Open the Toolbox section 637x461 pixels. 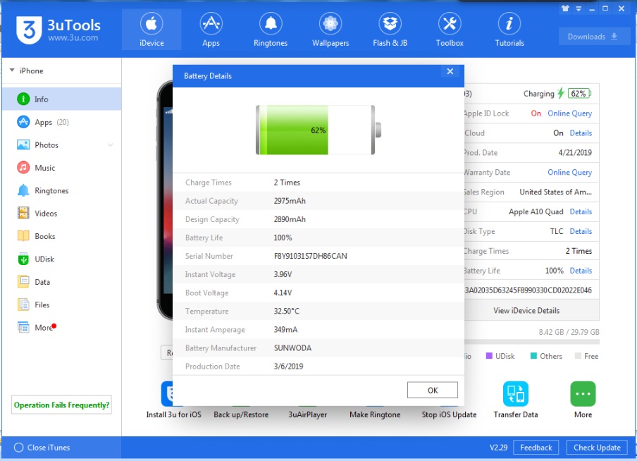click(x=450, y=30)
